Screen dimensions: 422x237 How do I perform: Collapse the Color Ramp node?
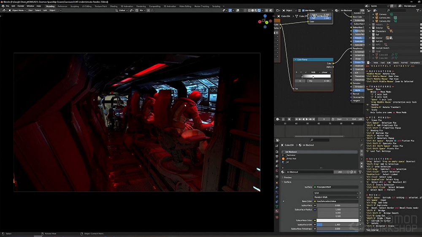point(296,60)
